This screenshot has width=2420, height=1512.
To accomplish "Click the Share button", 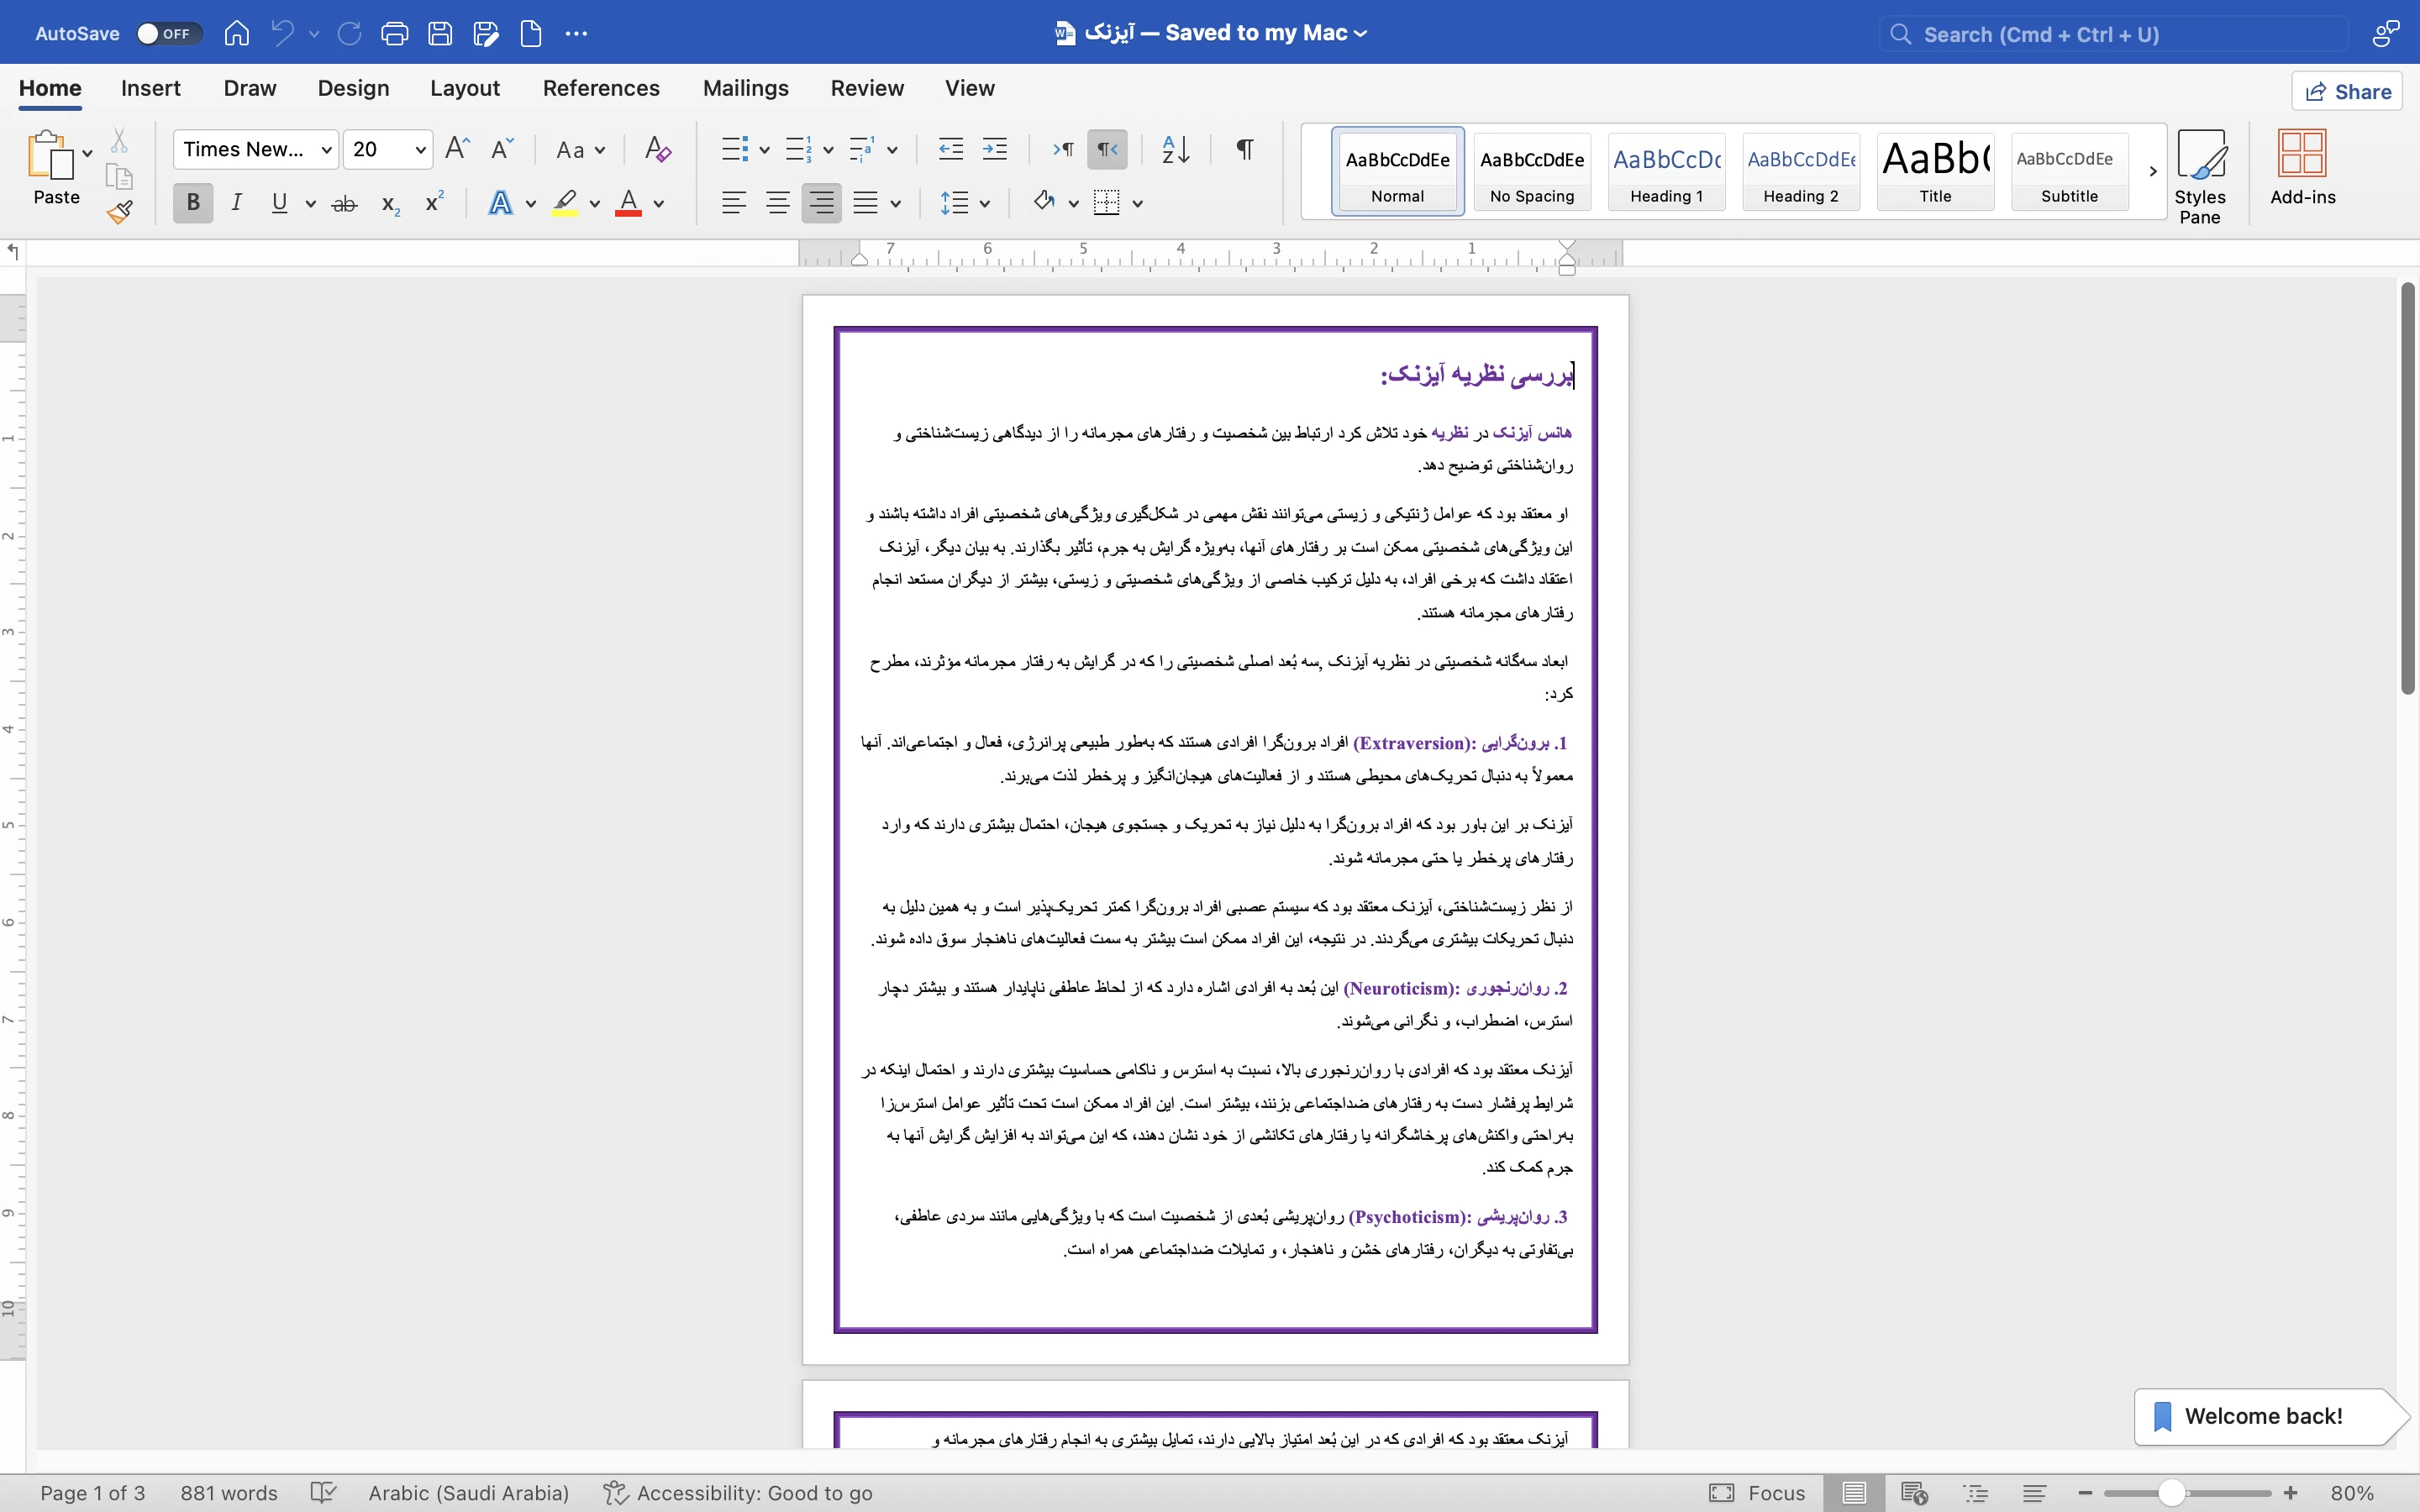I will pyautogui.click(x=2346, y=92).
